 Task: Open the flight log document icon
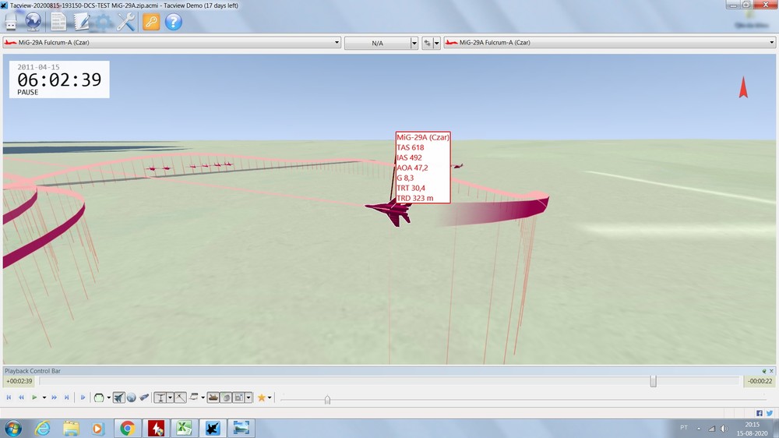click(58, 22)
